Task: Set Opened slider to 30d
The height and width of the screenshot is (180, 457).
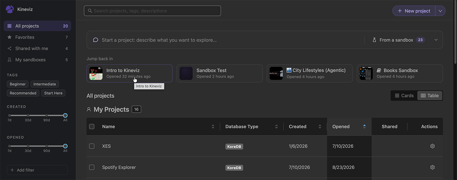Action: [28, 146]
